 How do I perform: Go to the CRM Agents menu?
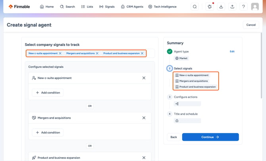[132, 7]
